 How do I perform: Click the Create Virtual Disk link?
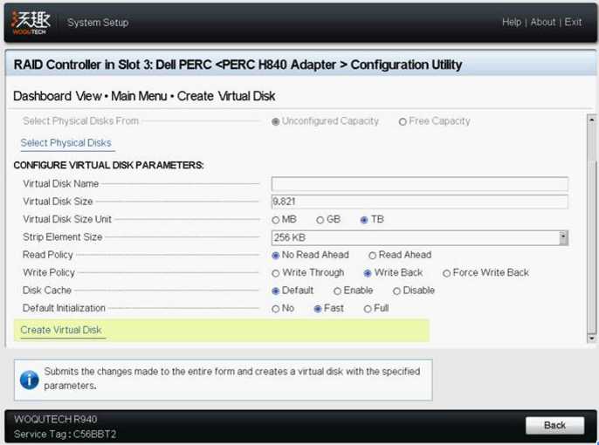tap(61, 330)
